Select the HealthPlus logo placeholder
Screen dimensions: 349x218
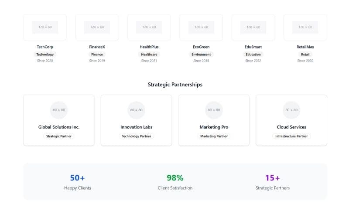click(149, 27)
